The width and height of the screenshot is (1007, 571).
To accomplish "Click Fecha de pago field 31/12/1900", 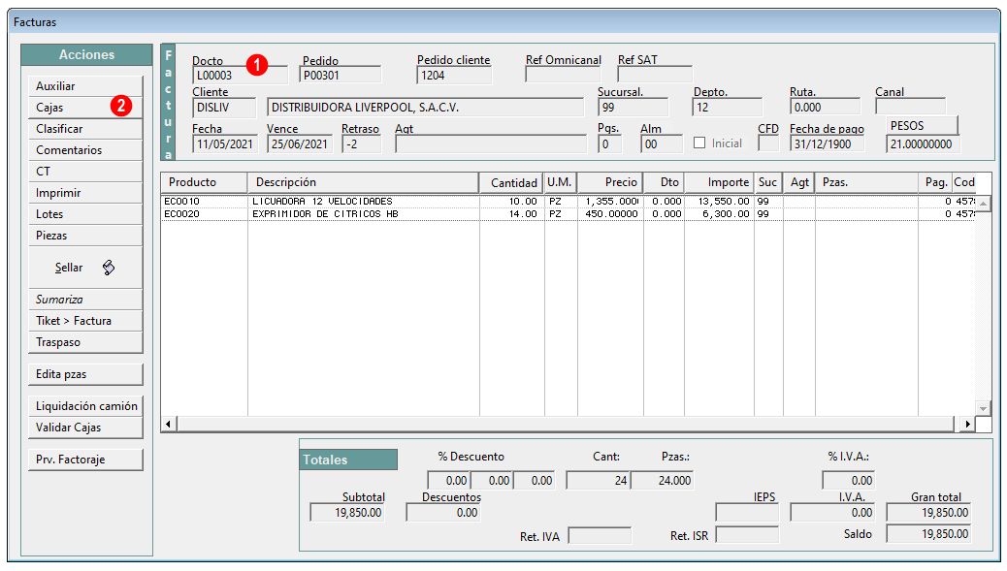I will [828, 143].
